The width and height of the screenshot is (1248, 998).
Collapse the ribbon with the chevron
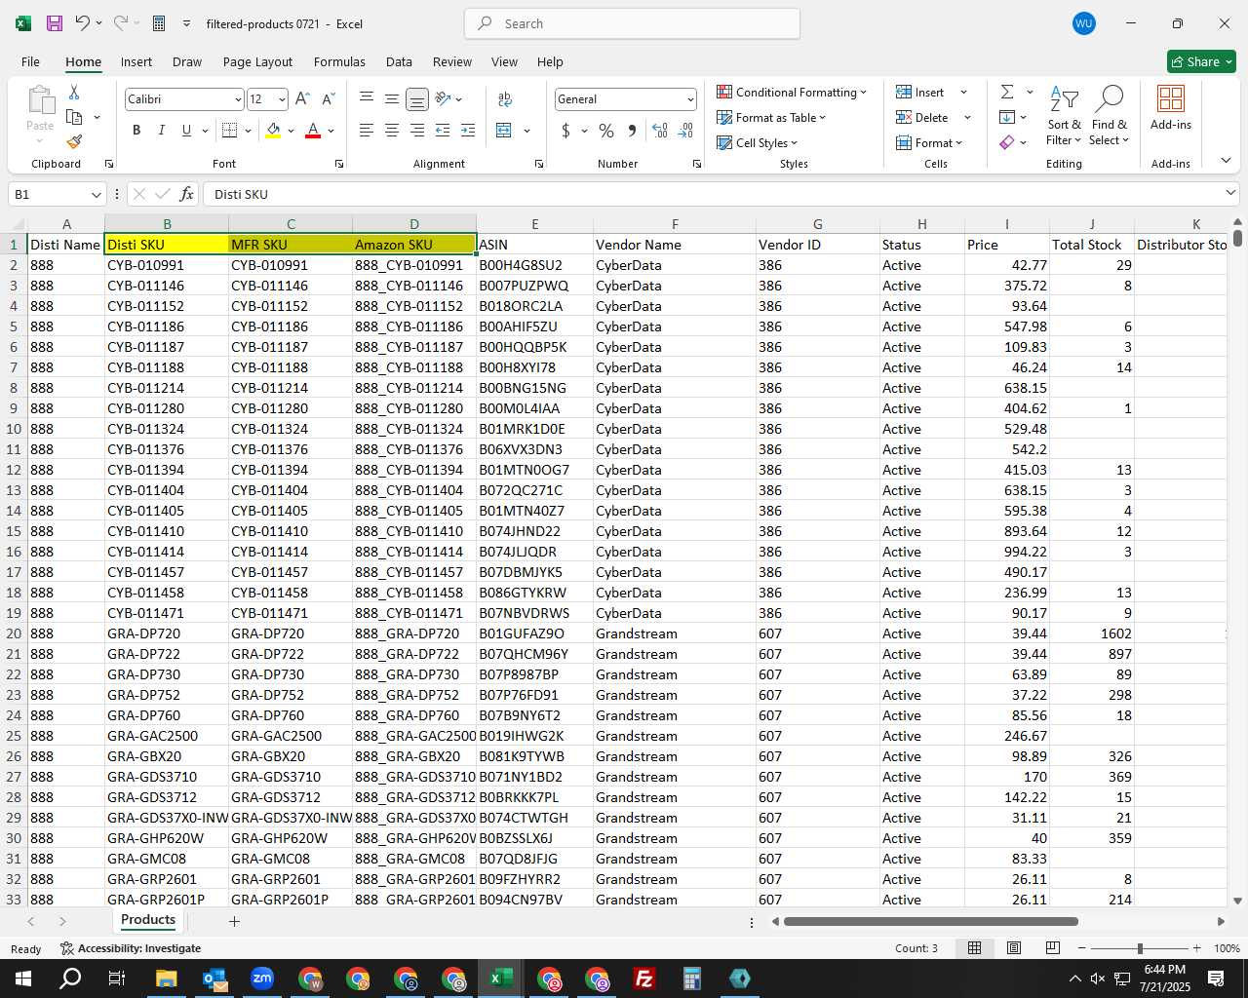tap(1226, 160)
